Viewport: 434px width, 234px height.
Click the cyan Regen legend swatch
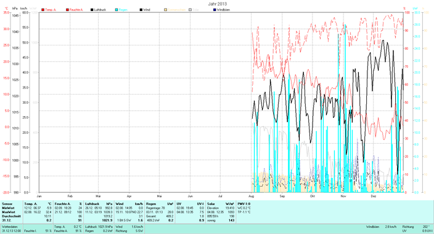[x=117, y=10]
